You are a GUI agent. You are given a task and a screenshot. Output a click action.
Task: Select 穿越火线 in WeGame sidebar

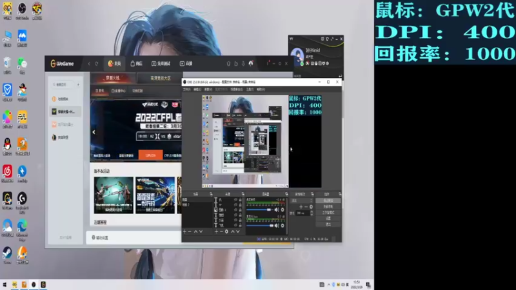click(65, 111)
